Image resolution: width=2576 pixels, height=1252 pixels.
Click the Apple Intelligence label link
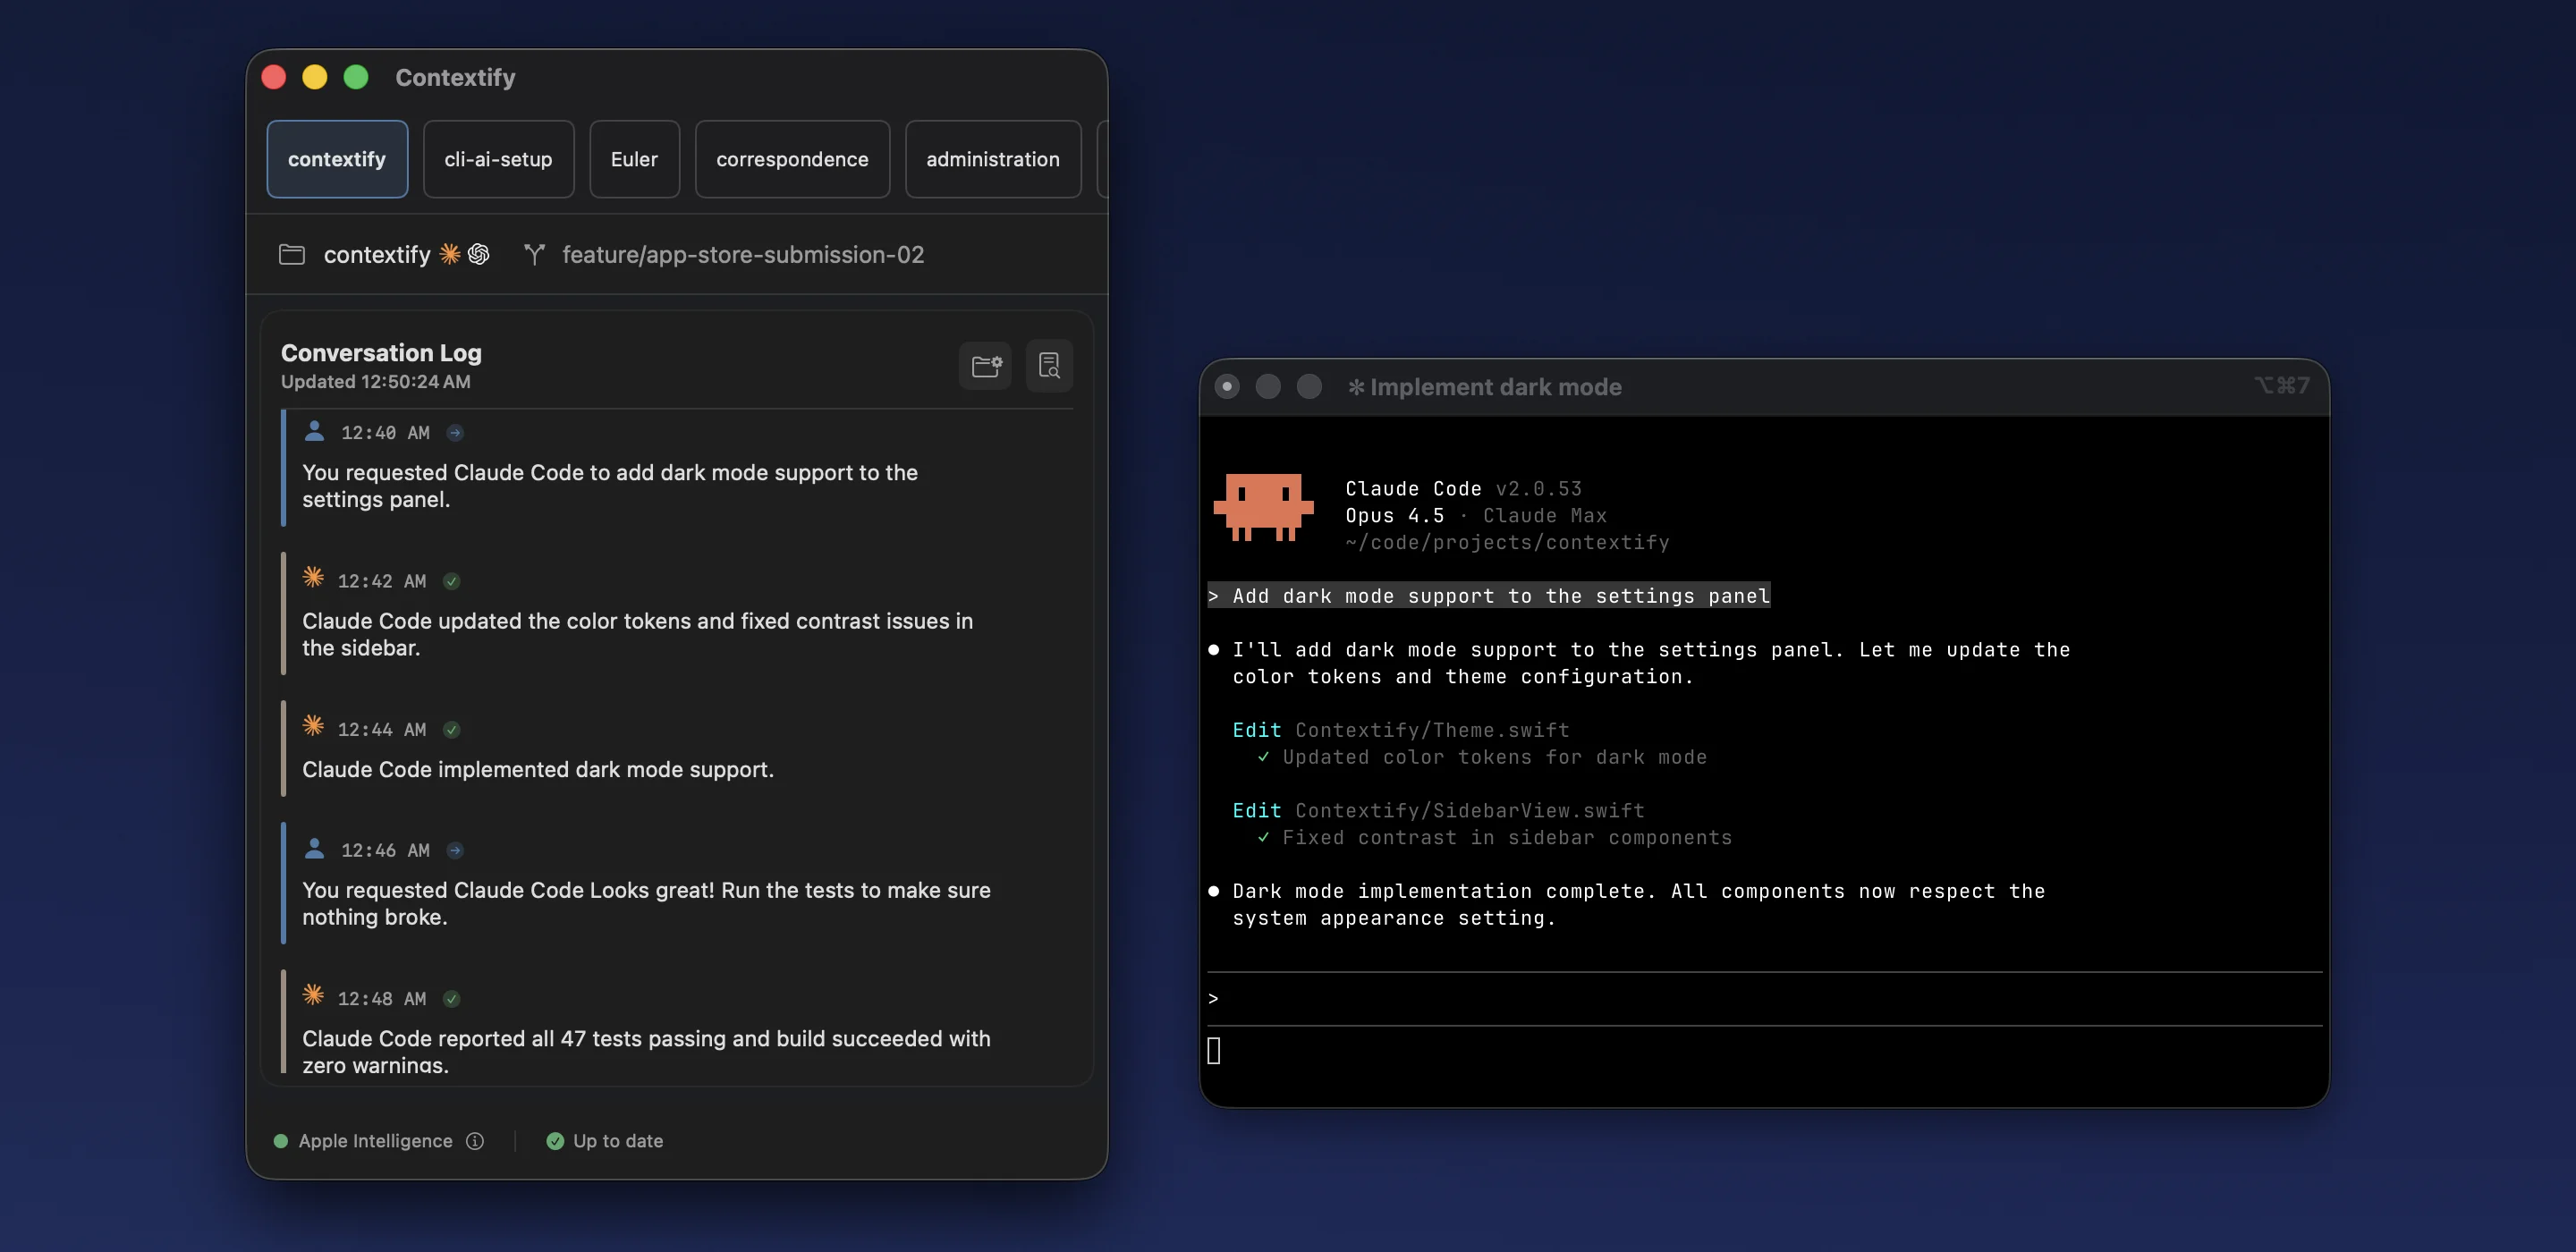coord(375,1141)
